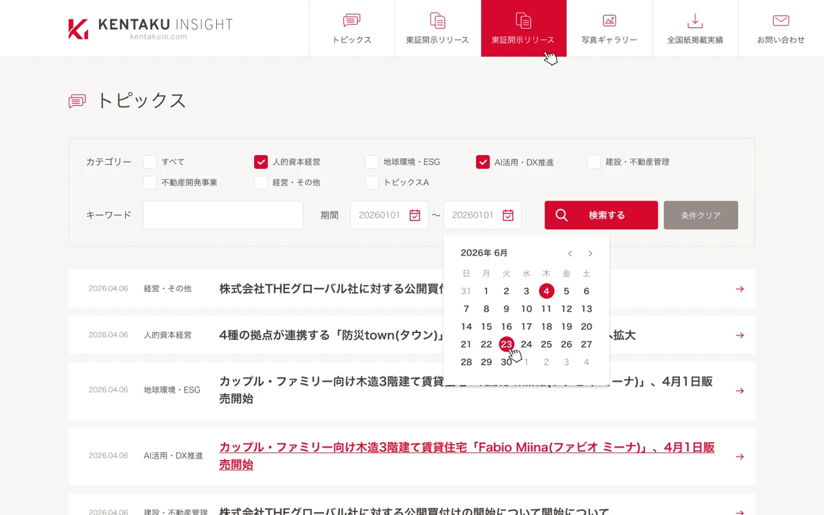Click the 人的資本経営 category label in news list
Screen dimensions: 824x515
click(168, 335)
